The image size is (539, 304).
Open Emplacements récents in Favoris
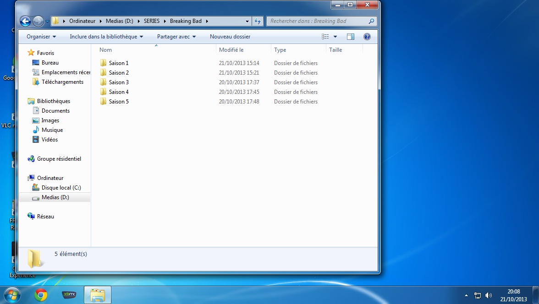[x=66, y=72]
